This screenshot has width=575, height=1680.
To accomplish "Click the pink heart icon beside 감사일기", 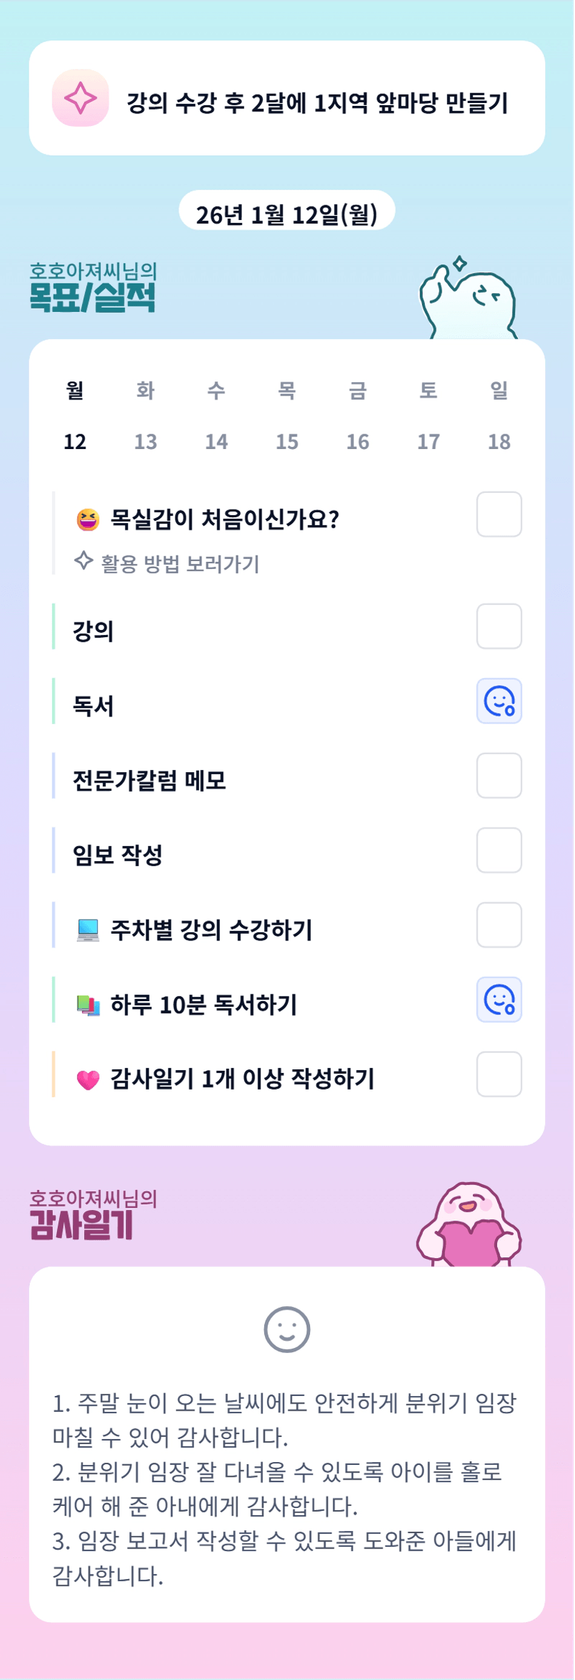I will 88,1079.
